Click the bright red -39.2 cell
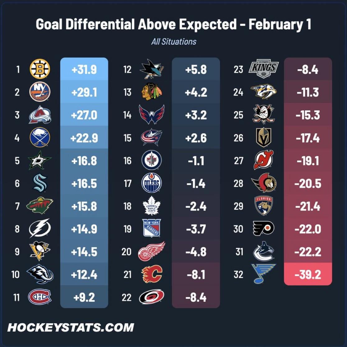 [308, 275]
